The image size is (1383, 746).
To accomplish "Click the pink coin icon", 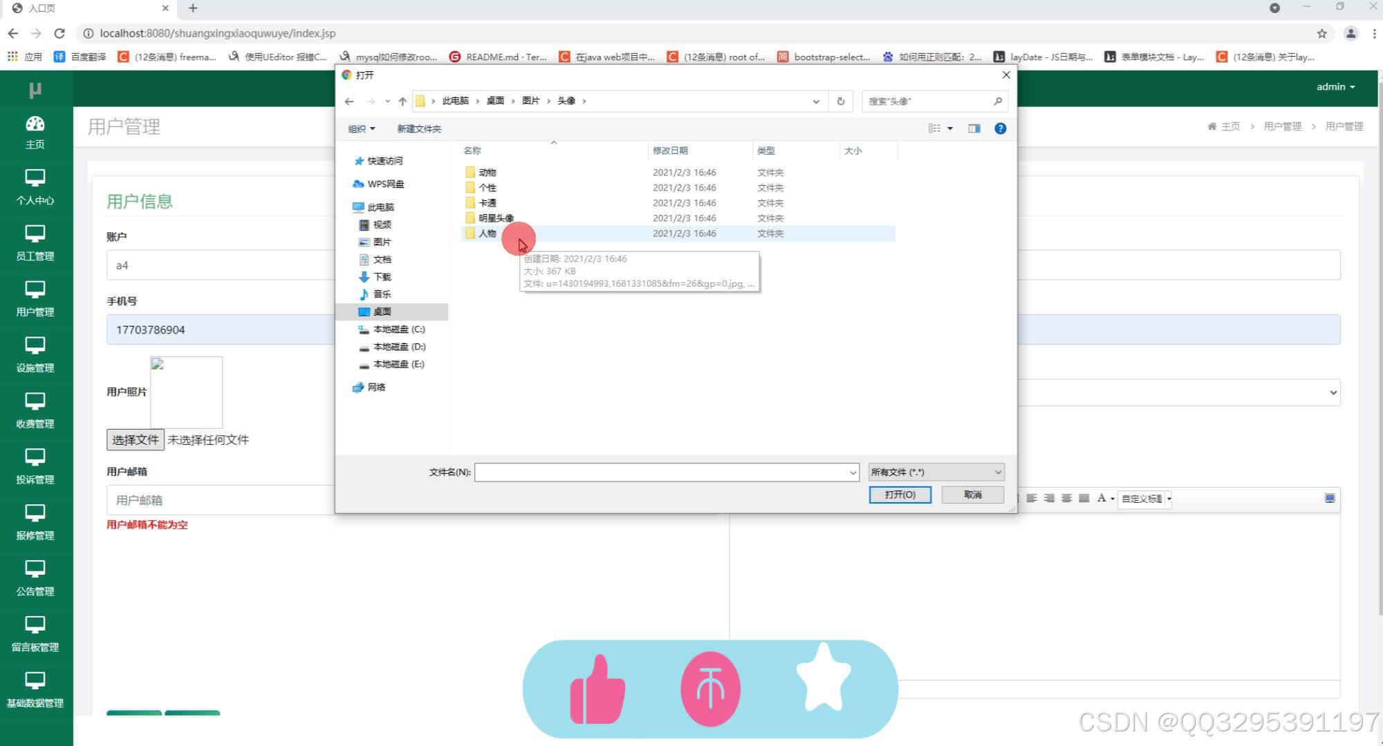I will (710, 689).
